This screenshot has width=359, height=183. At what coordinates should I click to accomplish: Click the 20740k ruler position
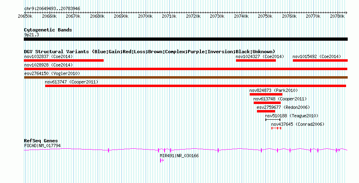point(241,16)
